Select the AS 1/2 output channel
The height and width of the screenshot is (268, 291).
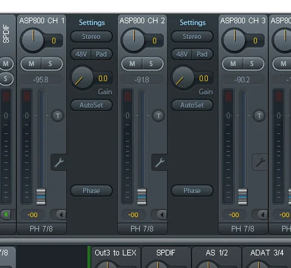217,253
